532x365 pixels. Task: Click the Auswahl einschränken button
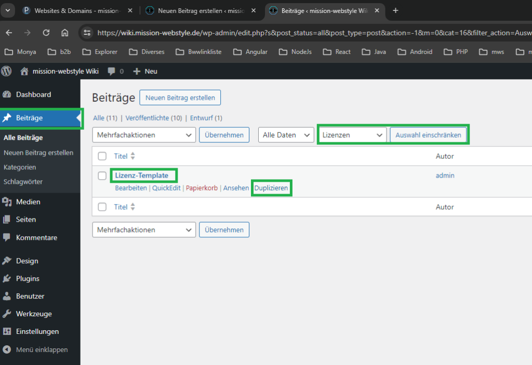click(x=428, y=135)
